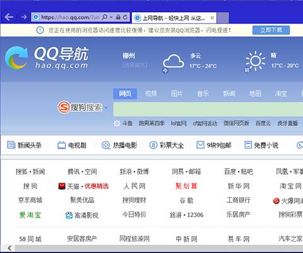The image size is (303, 253).
Task: Open the 工商银行 link
Action: [239, 200]
